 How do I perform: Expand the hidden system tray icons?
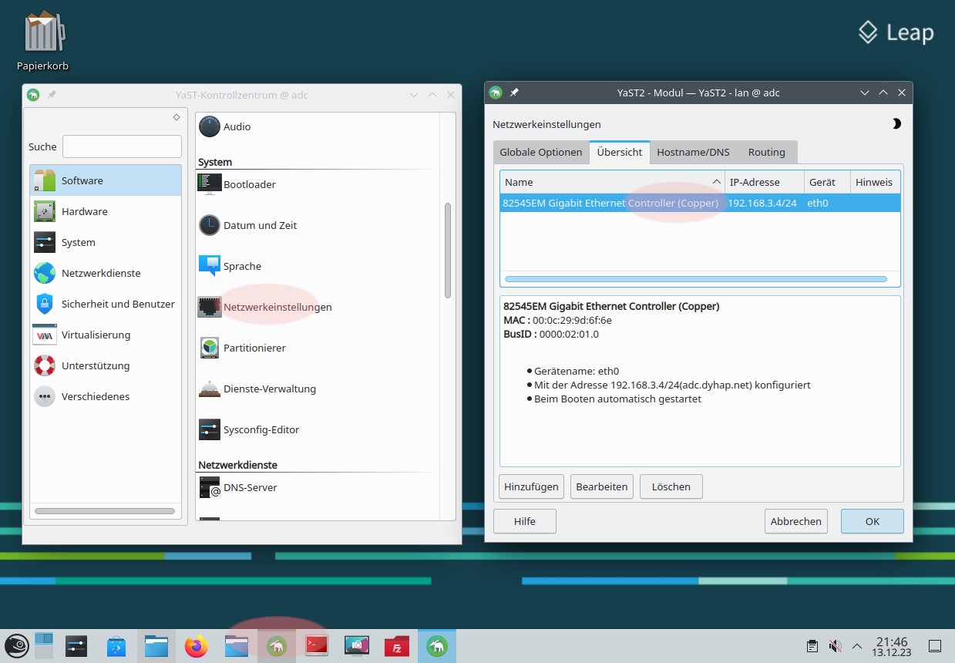[x=856, y=646]
